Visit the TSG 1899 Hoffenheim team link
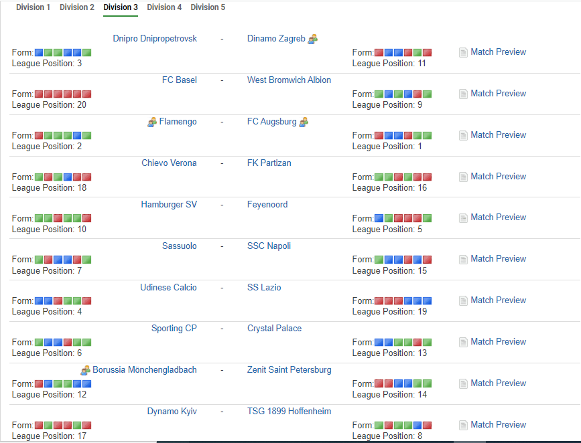 pyautogui.click(x=289, y=412)
